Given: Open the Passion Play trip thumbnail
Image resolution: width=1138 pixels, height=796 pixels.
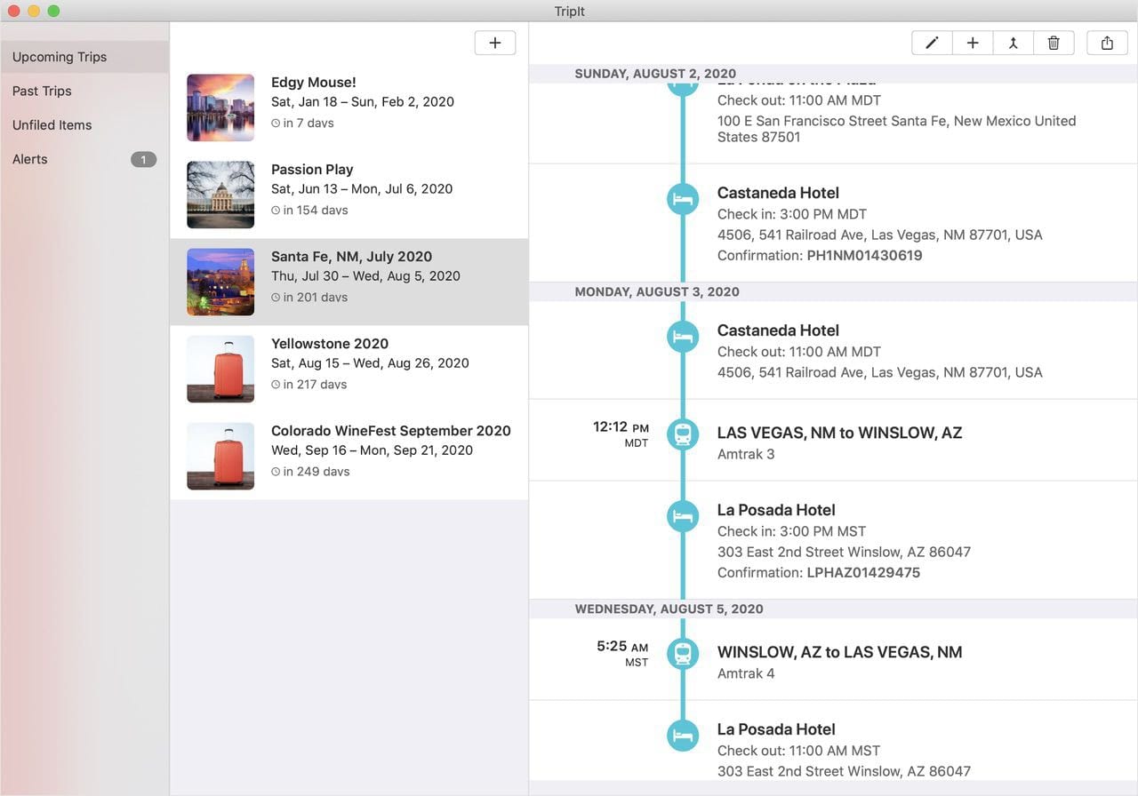Looking at the screenshot, I should pos(220,195).
